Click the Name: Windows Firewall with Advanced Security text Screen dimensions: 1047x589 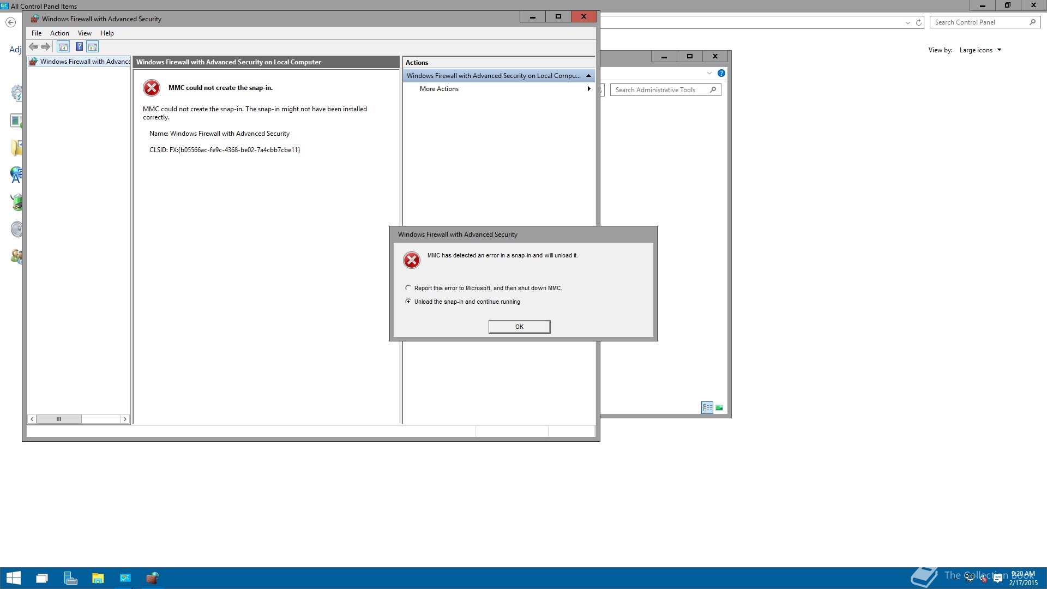(x=219, y=134)
